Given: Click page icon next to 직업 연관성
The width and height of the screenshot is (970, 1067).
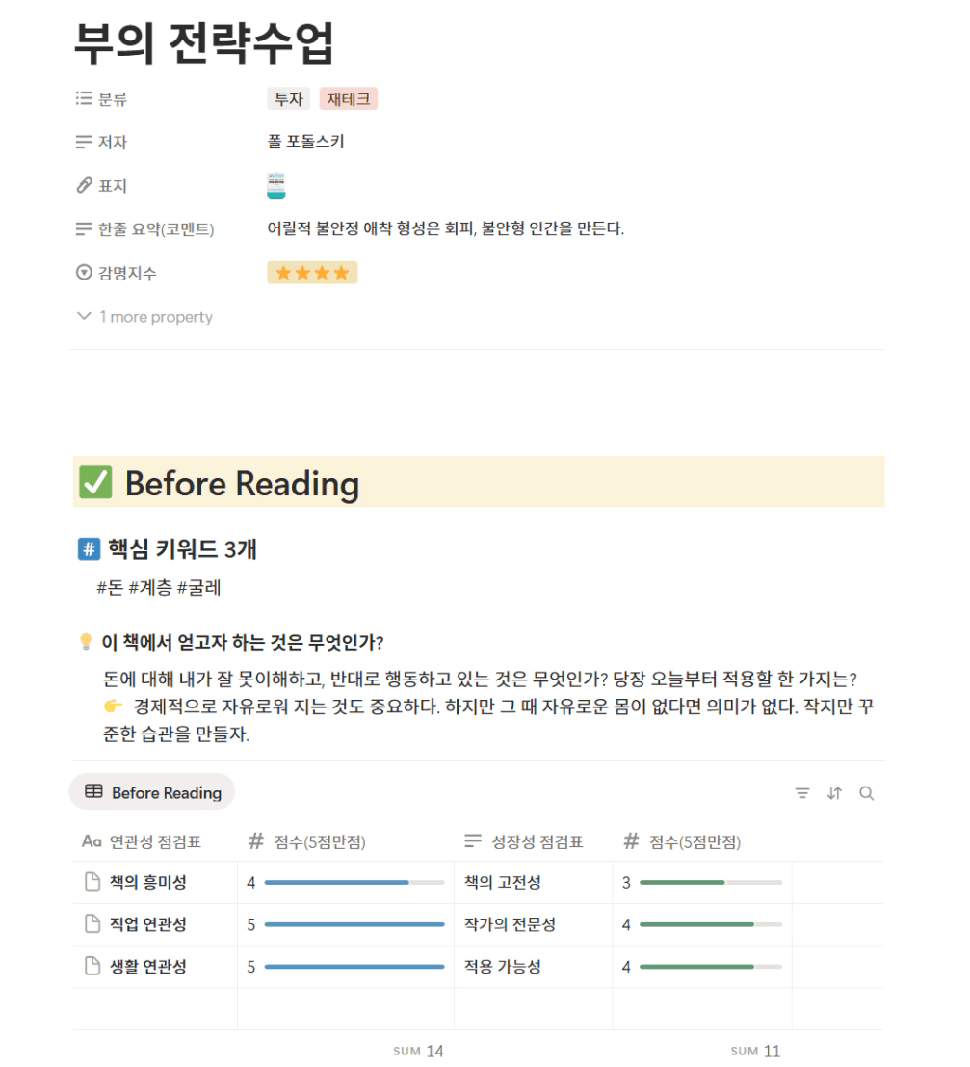Looking at the screenshot, I should point(92,924).
